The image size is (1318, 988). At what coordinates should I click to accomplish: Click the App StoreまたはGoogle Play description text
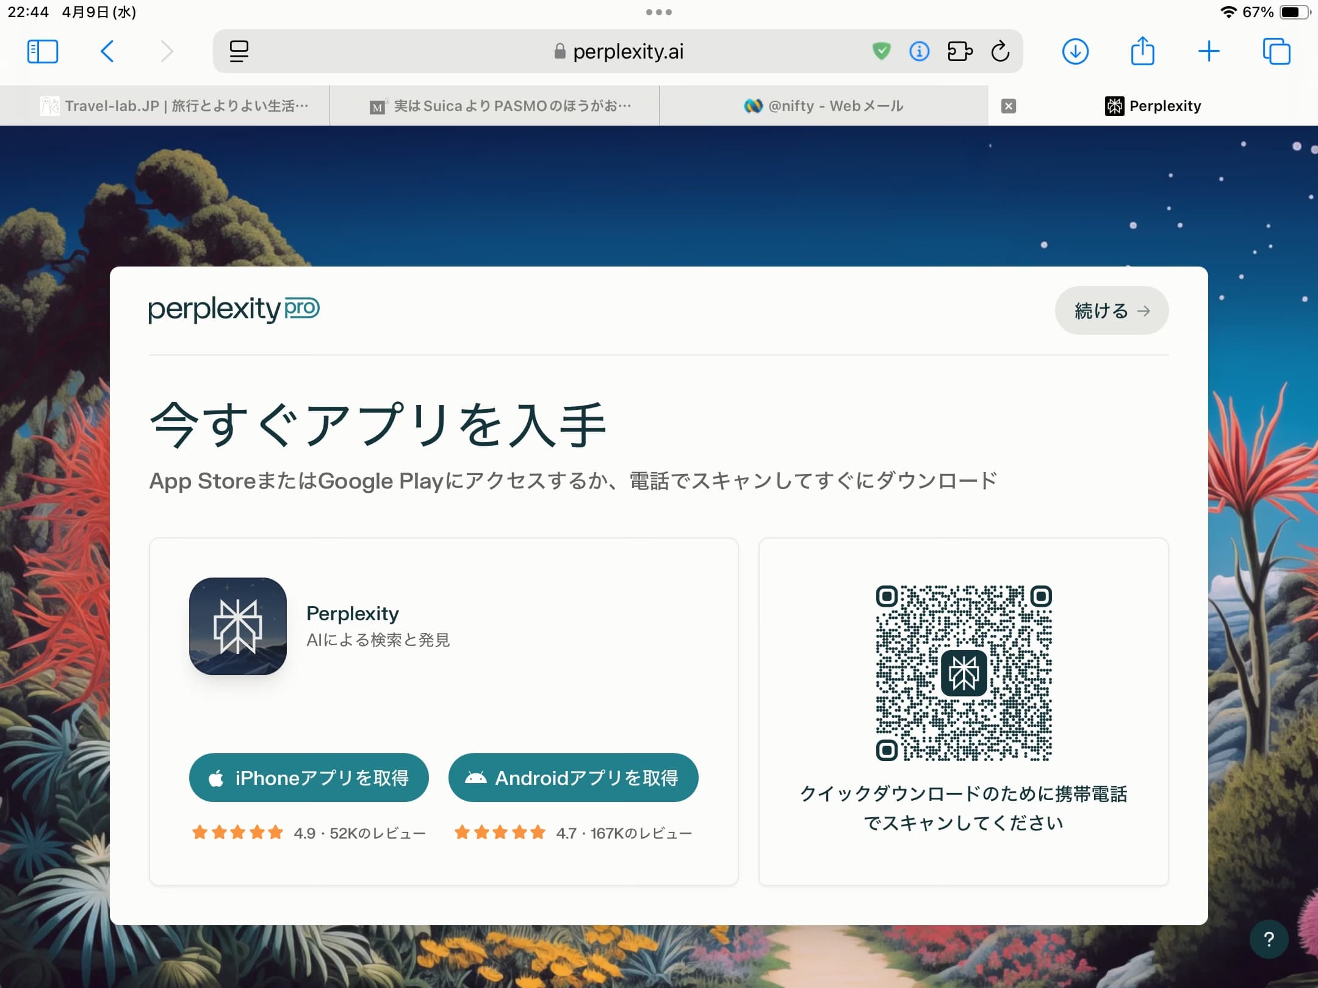coord(573,481)
